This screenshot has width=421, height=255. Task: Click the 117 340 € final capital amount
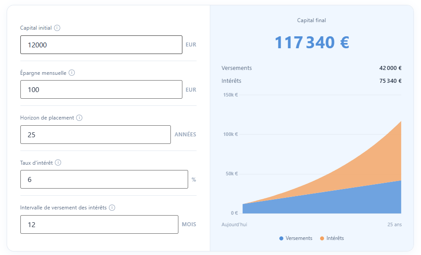(312, 42)
